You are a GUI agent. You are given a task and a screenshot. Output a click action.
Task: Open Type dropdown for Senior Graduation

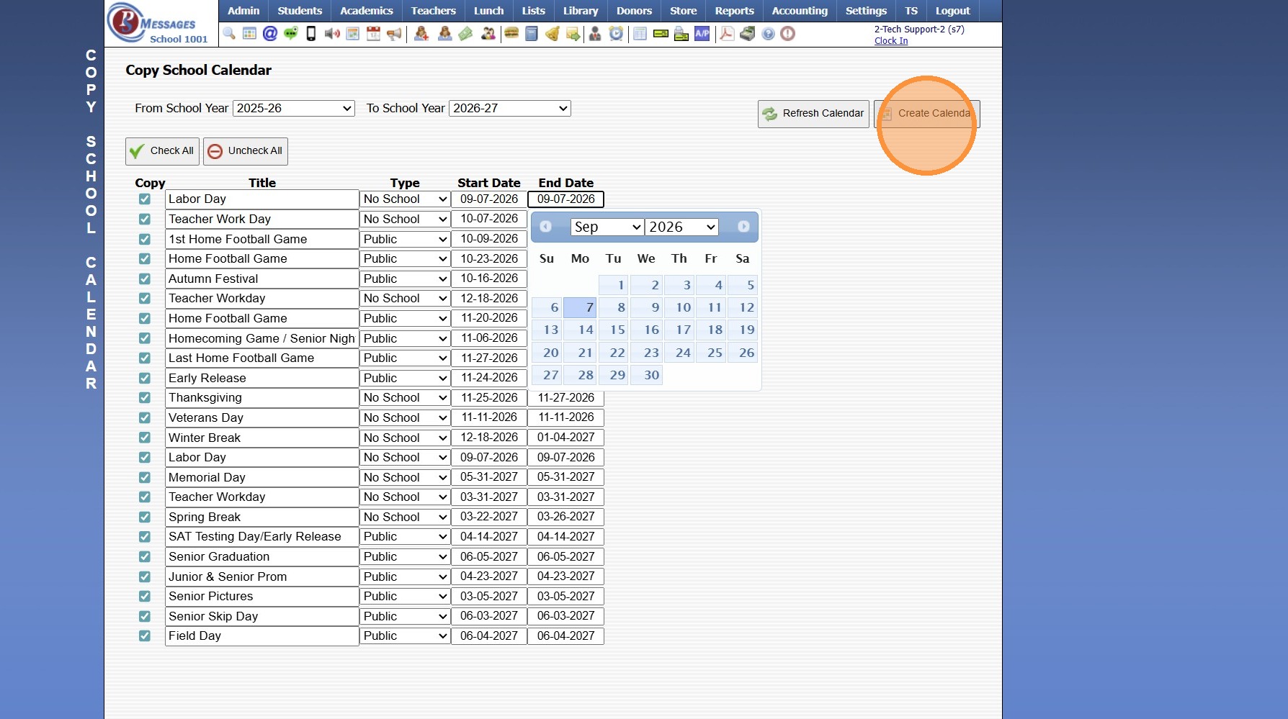[x=405, y=556]
